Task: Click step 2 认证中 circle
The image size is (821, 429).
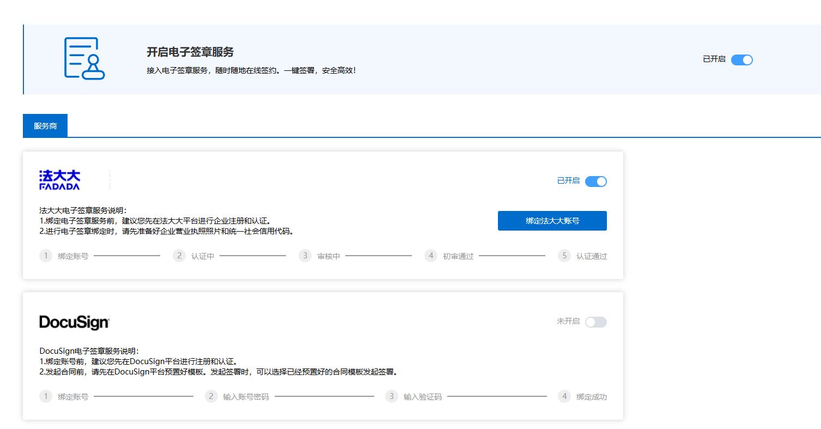Action: coord(179,256)
